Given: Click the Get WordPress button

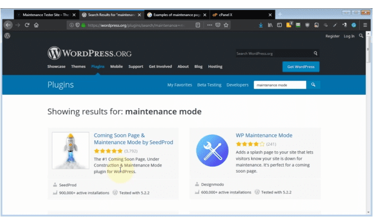Looking at the screenshot, I should (x=301, y=67).
